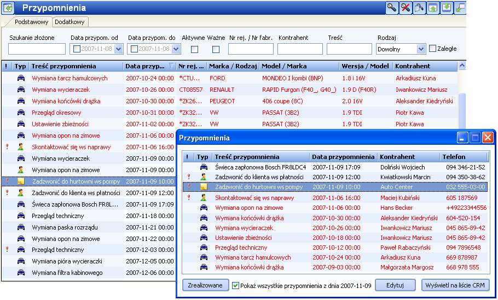Click Aleksander Kiedryński in main list Kontrahent column
This screenshot has height=300, width=498.
tap(424, 101)
